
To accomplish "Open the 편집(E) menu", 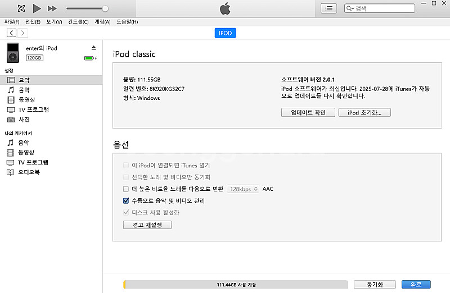I will point(33,22).
